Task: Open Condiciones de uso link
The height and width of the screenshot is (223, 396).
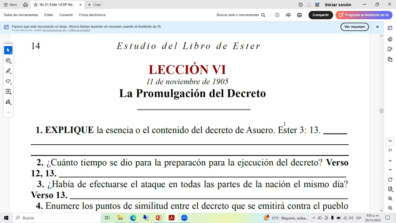Action: (54, 30)
